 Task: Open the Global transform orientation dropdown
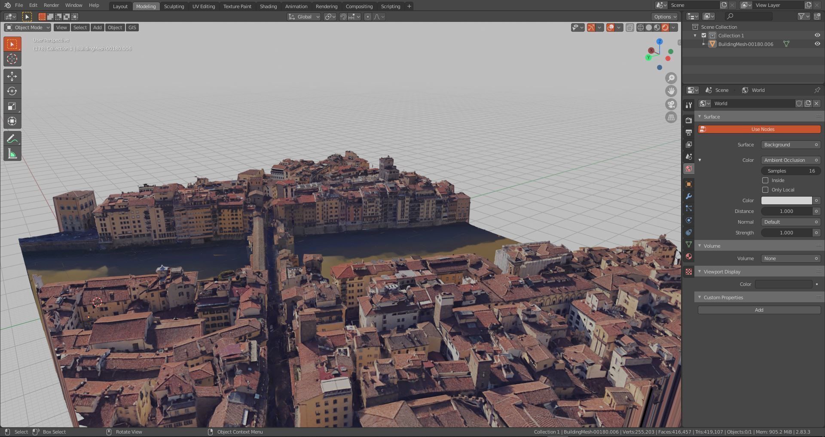point(304,17)
